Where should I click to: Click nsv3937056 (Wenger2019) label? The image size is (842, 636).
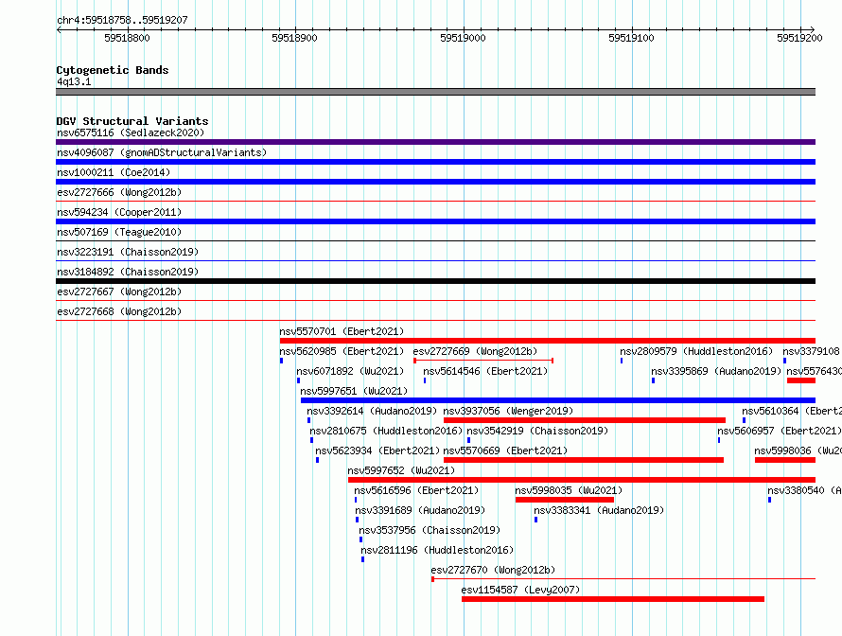[509, 411]
